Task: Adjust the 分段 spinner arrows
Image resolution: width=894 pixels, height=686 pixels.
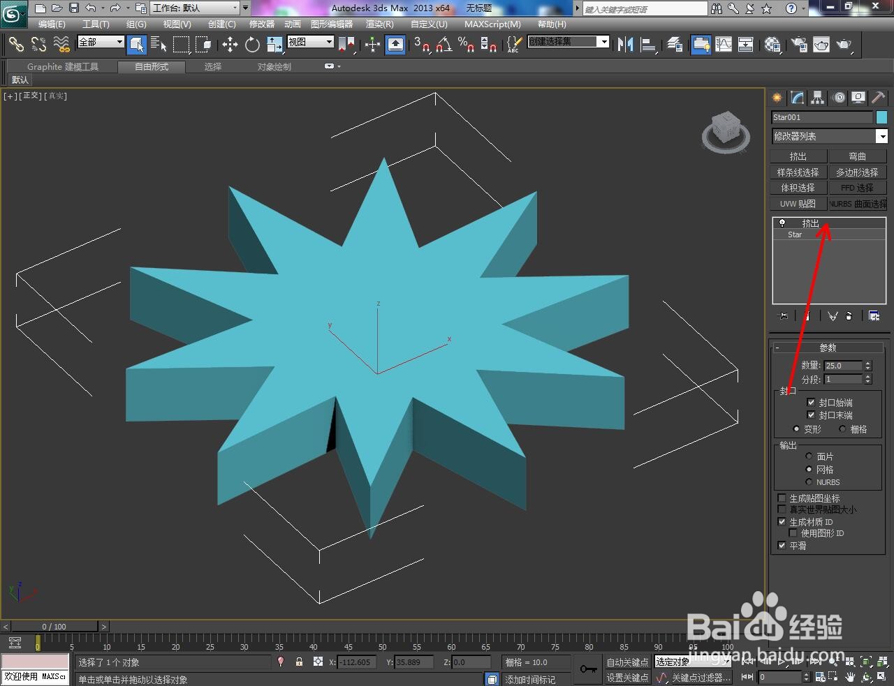Action: pyautogui.click(x=867, y=379)
